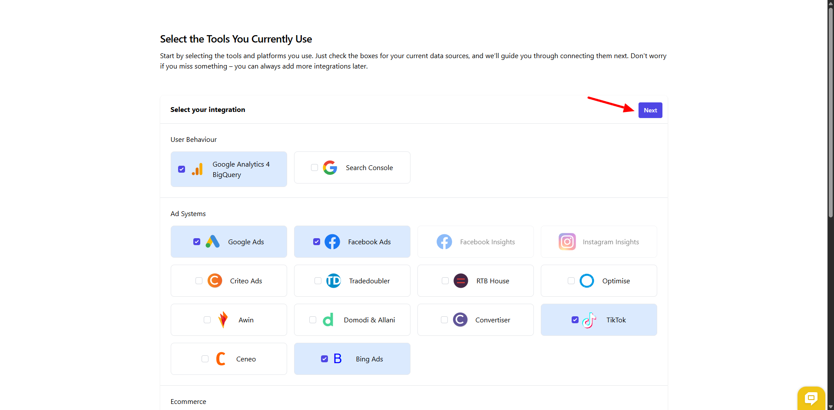This screenshot has height=410, width=834.
Task: Uncheck the Google Analytics 4 BigQuery checkbox
Action: point(182,169)
